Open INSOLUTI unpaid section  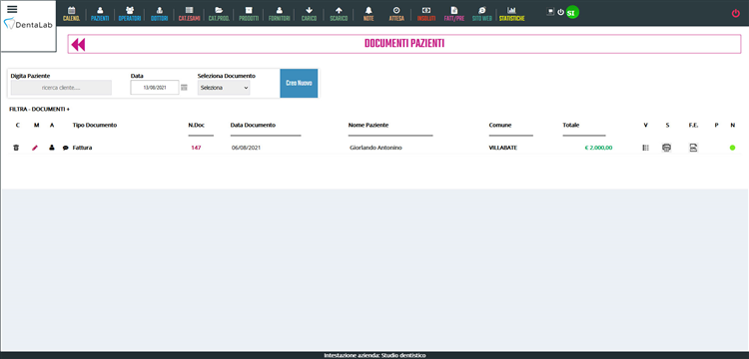pos(426,14)
